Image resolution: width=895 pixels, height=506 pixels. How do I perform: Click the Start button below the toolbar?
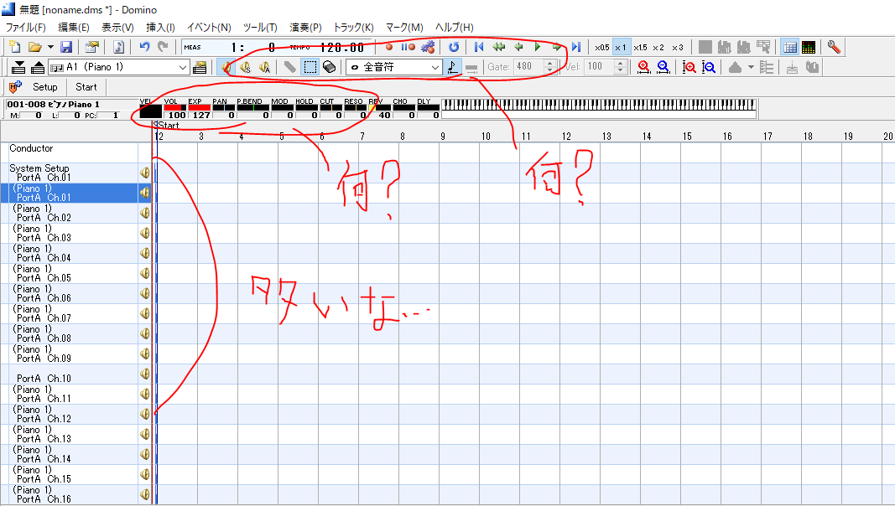(86, 87)
